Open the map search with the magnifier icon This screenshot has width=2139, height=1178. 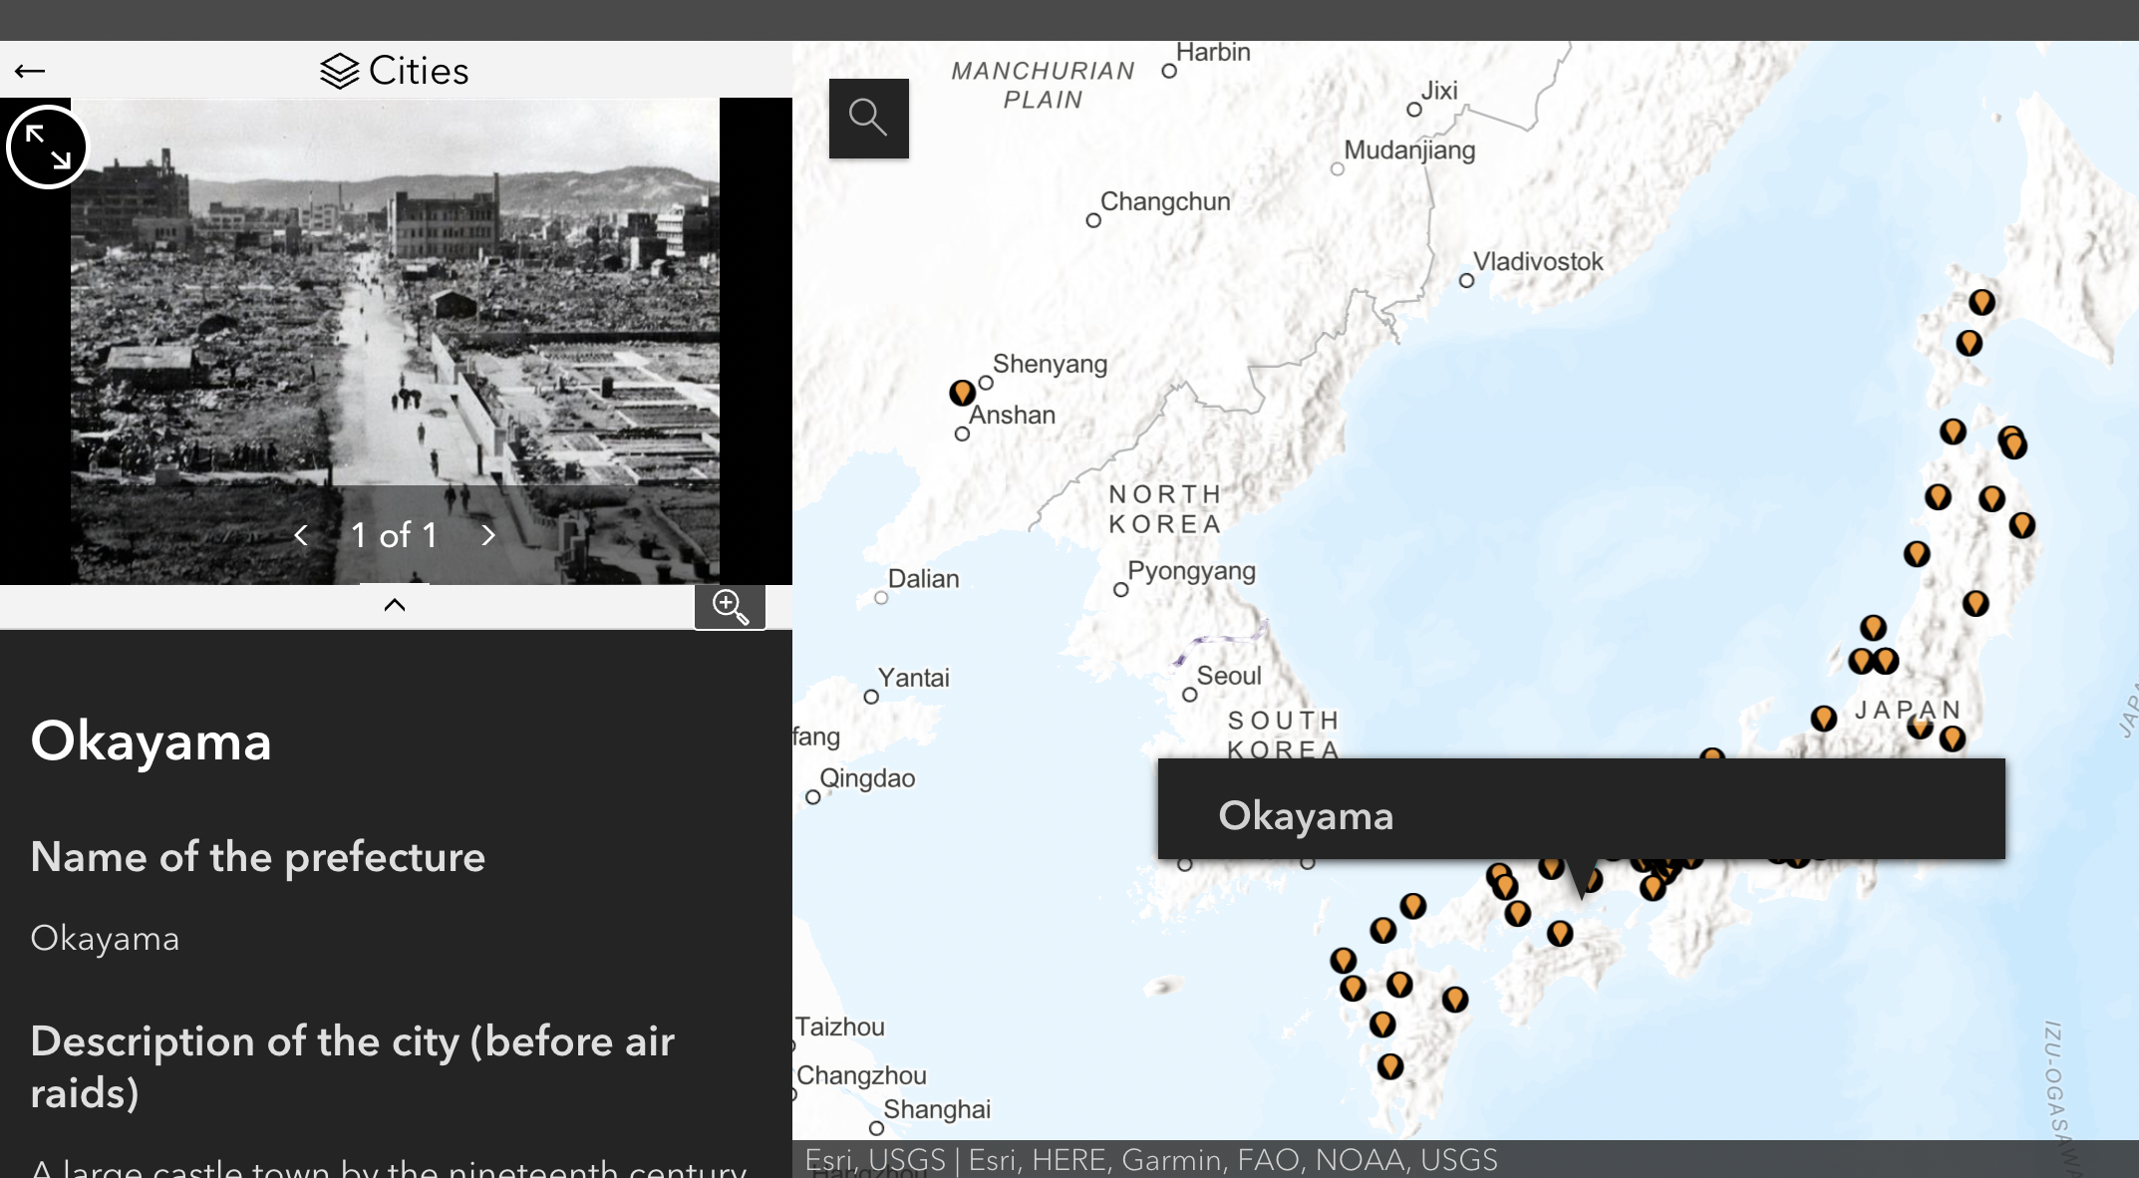tap(868, 118)
